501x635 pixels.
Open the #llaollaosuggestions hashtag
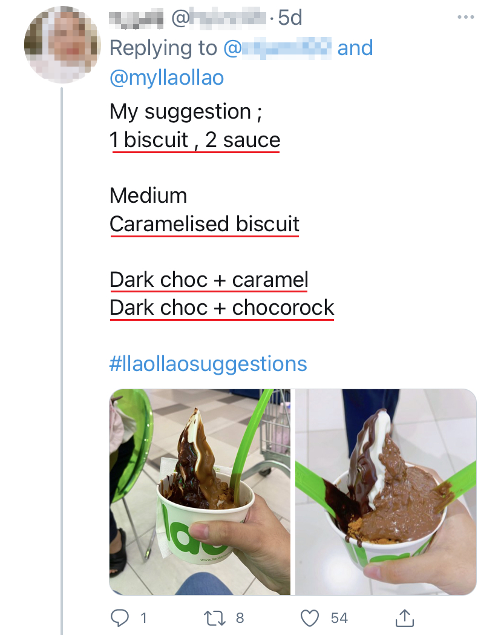[208, 363]
